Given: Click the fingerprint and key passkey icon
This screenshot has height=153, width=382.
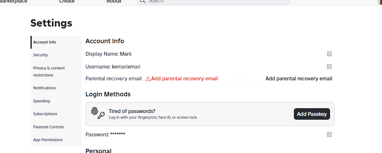Looking at the screenshot, I should pos(98,113).
